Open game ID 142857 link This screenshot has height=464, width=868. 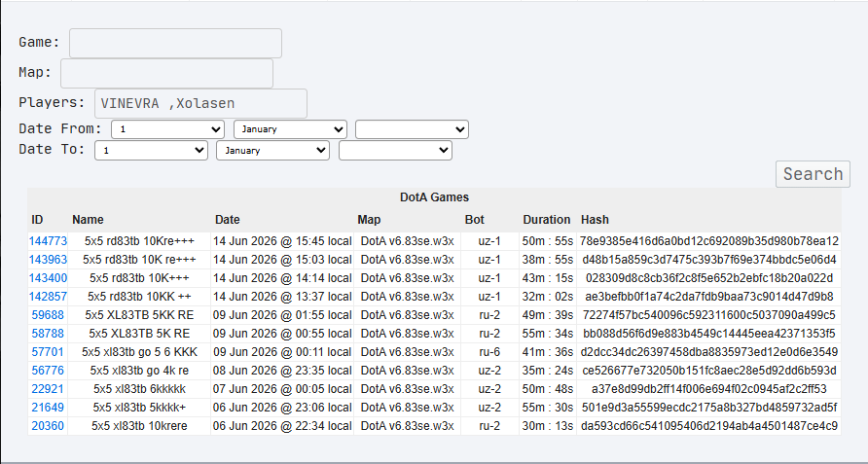pyautogui.click(x=48, y=297)
